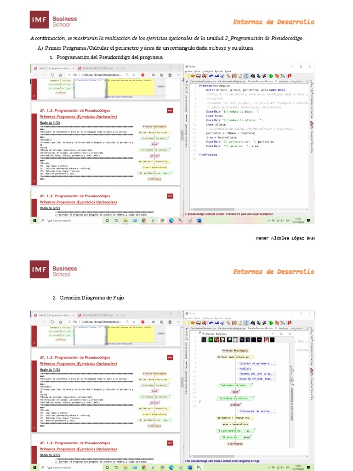The image size is (353, 471).
Task: Click browser reload icon in pseudocode screenshot
Action: click(52, 75)
